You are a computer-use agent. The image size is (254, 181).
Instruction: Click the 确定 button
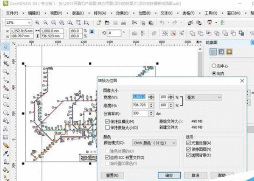[x=169, y=175]
